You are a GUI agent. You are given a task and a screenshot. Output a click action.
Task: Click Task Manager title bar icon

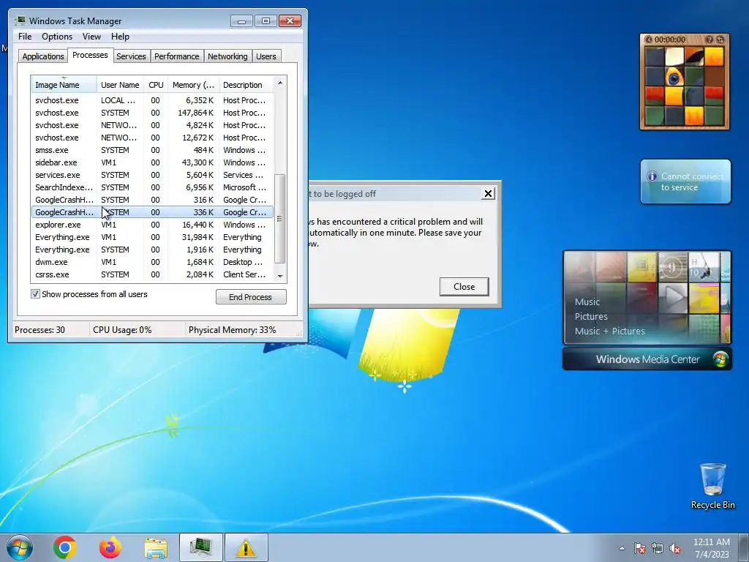[20, 20]
